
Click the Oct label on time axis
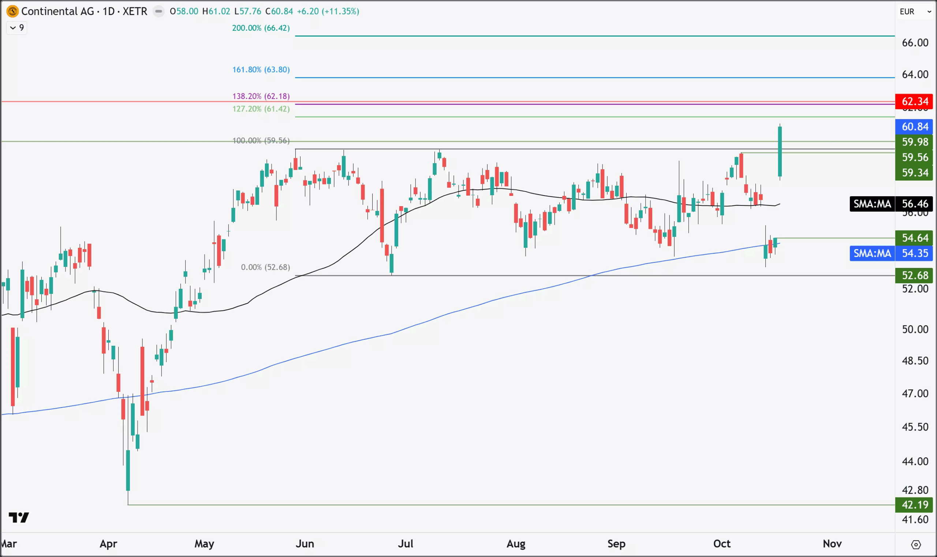tap(722, 543)
